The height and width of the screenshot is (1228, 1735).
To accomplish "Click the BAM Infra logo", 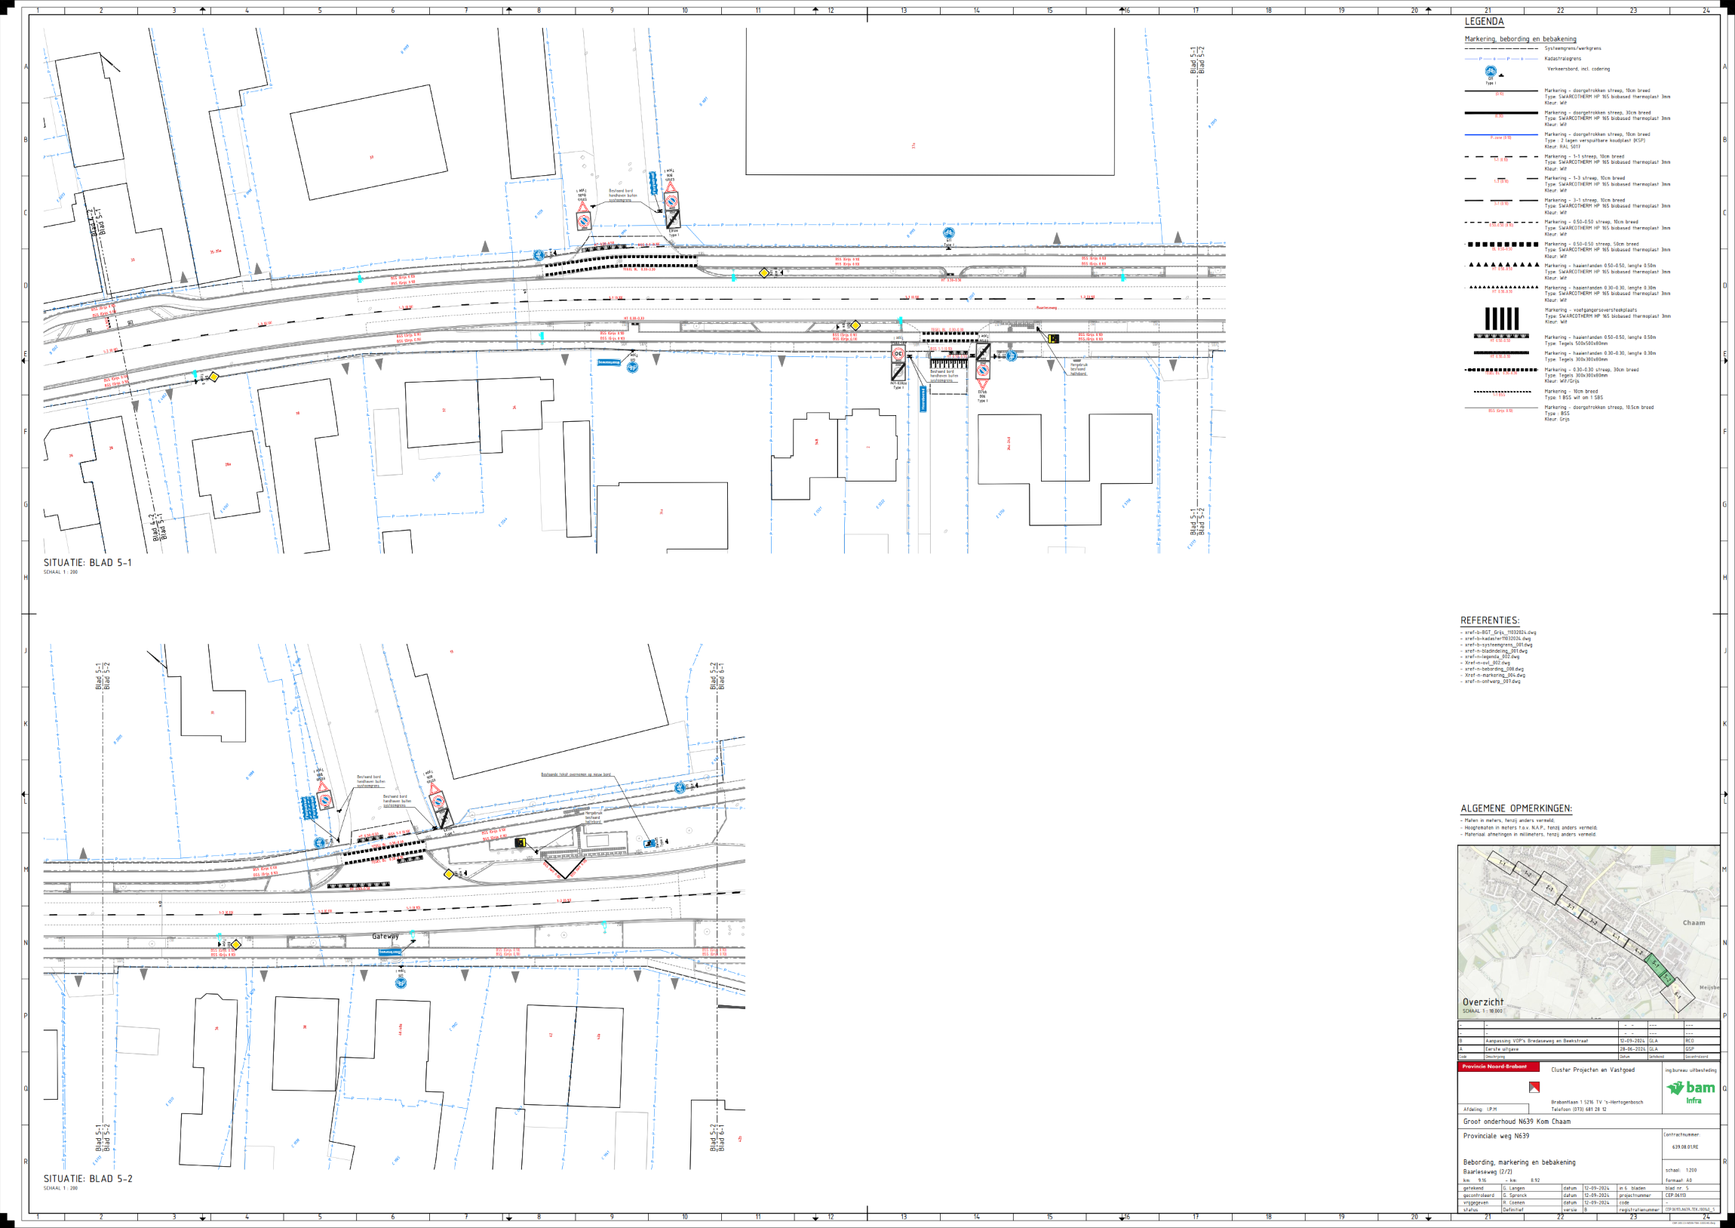I will coord(1692,1091).
